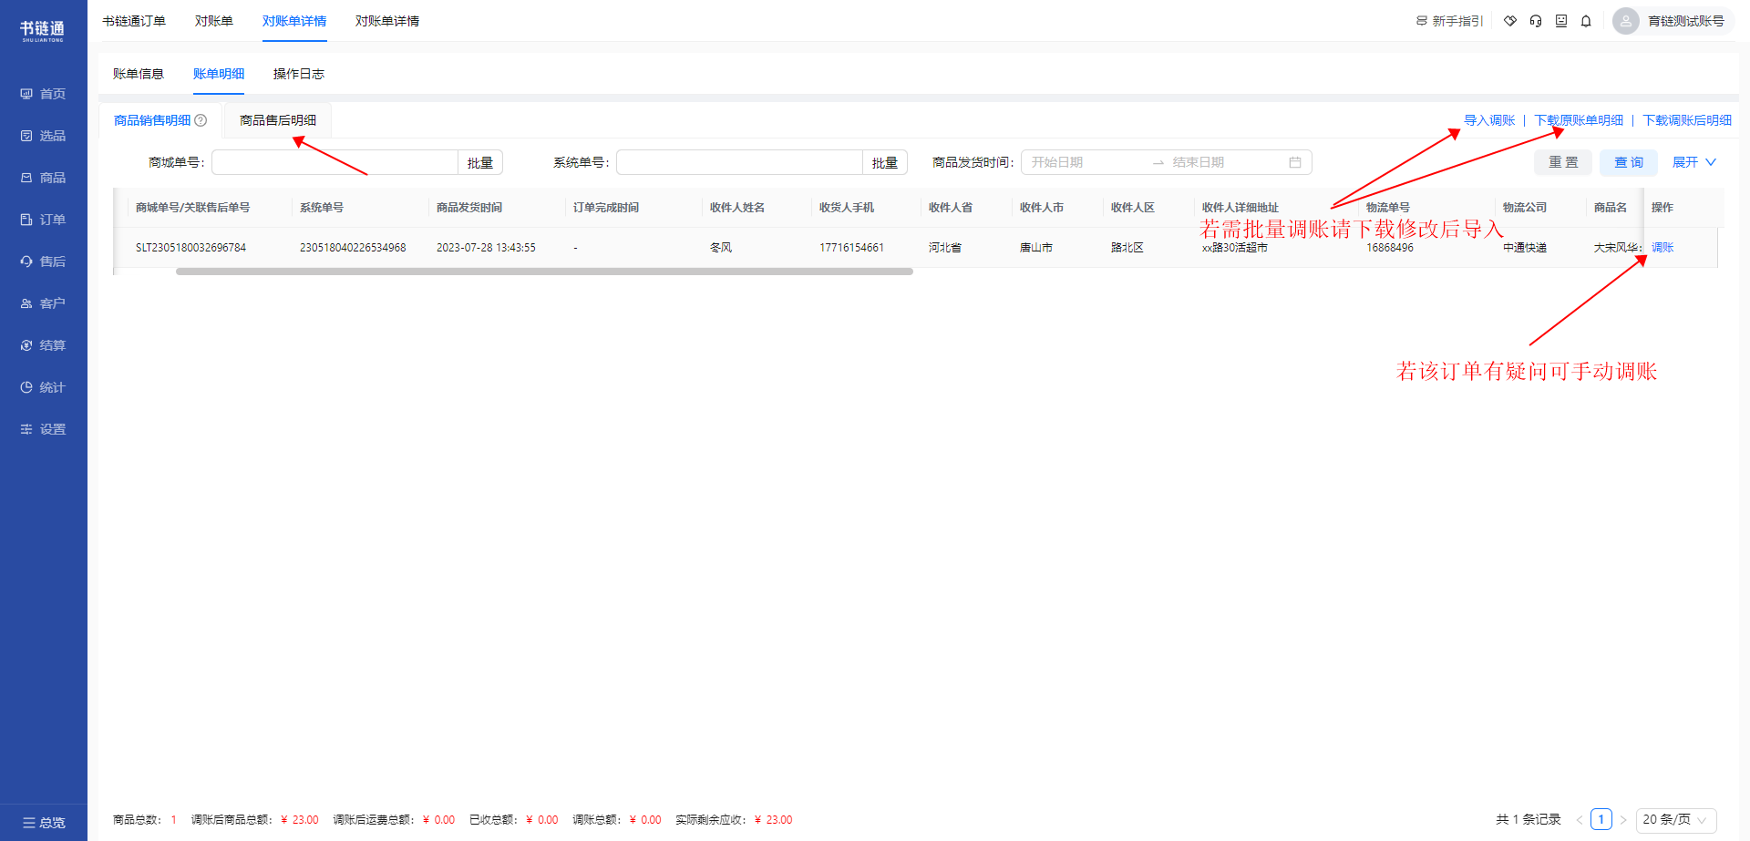Click 中通快递 cell
1750x841 pixels.
click(x=1524, y=247)
